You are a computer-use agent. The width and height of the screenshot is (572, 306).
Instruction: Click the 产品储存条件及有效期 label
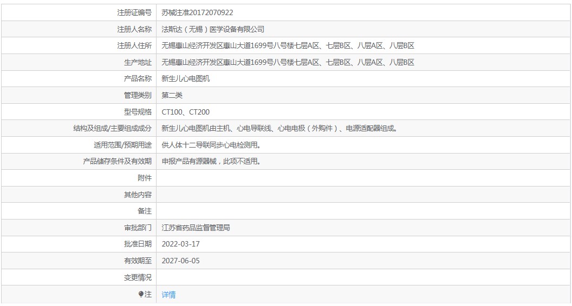[118, 161]
